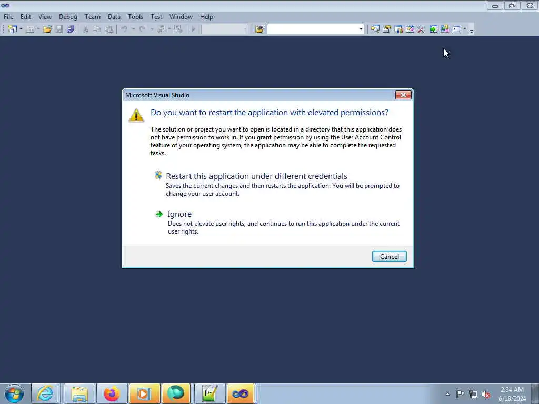Click the muted volume tray icon
Viewport: 539px width, 404px height.
pos(486,394)
